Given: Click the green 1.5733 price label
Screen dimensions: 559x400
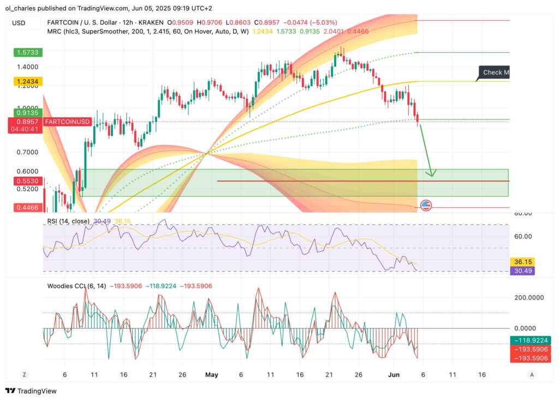Looking at the screenshot, I should pos(27,52).
